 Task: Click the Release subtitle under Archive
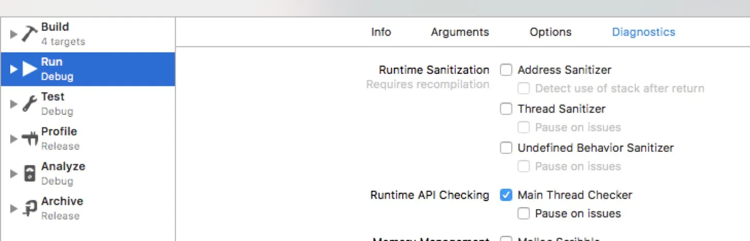60,216
